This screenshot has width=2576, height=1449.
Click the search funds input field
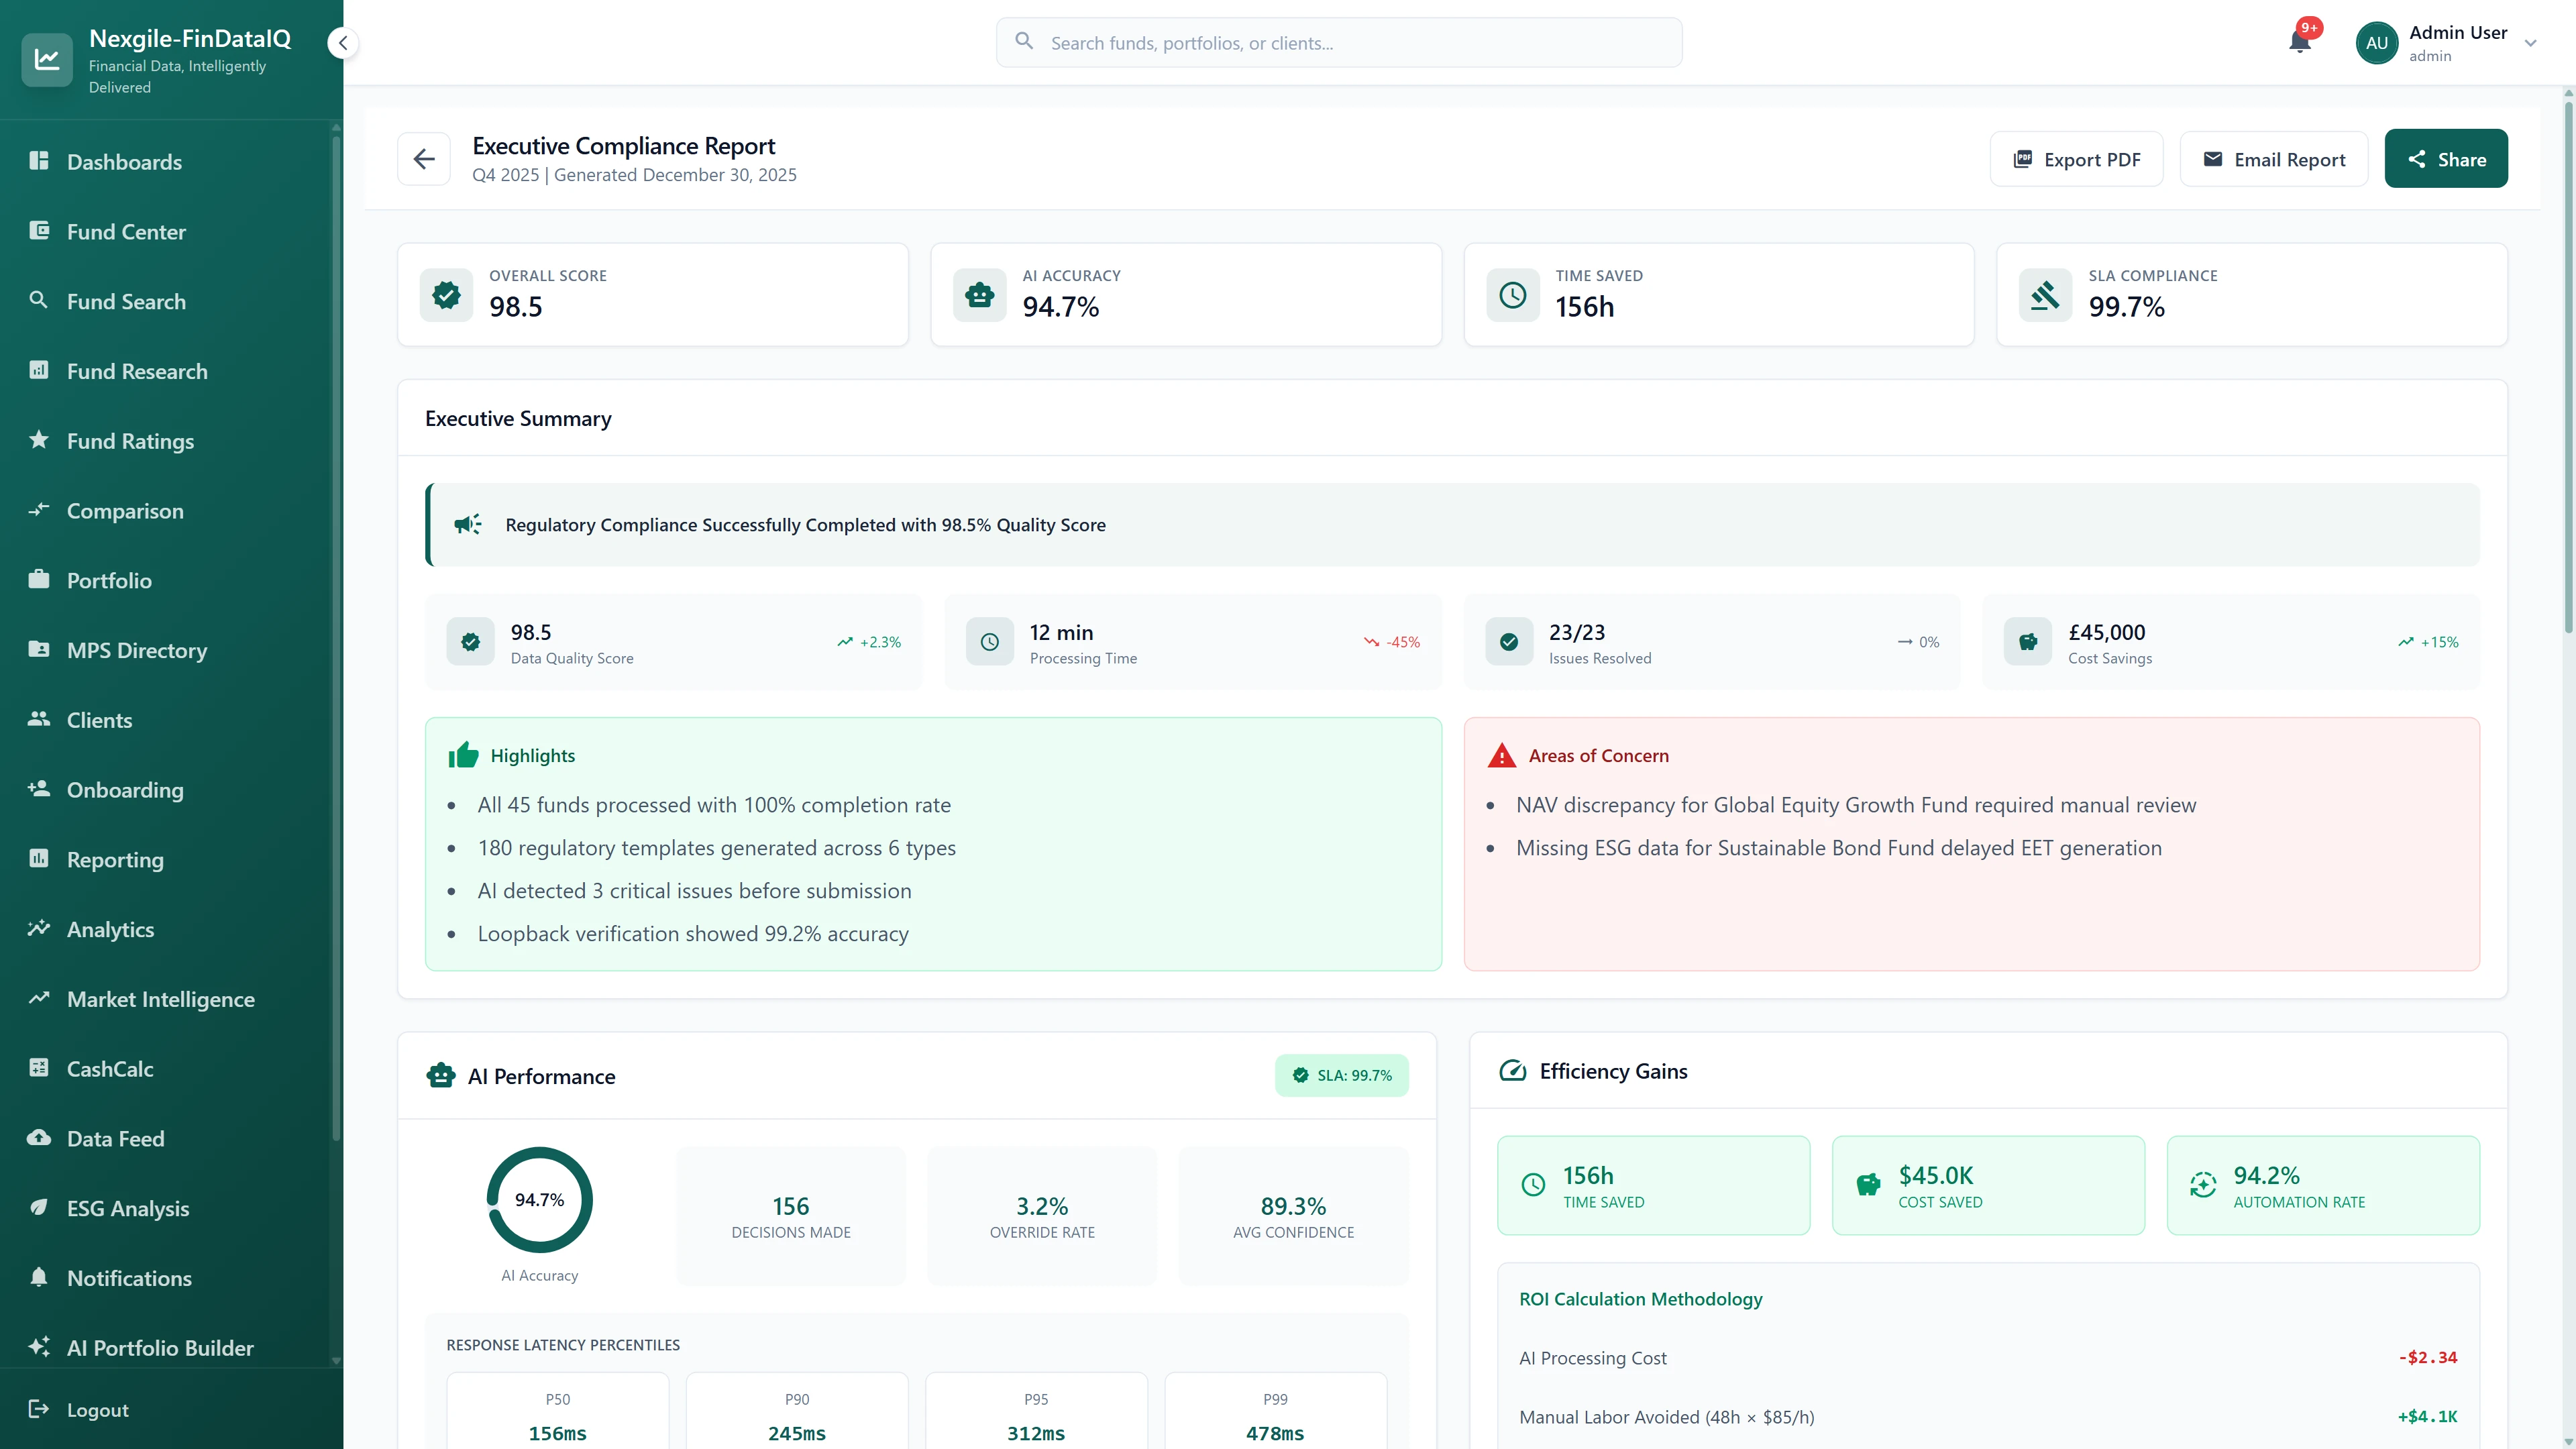(1339, 42)
